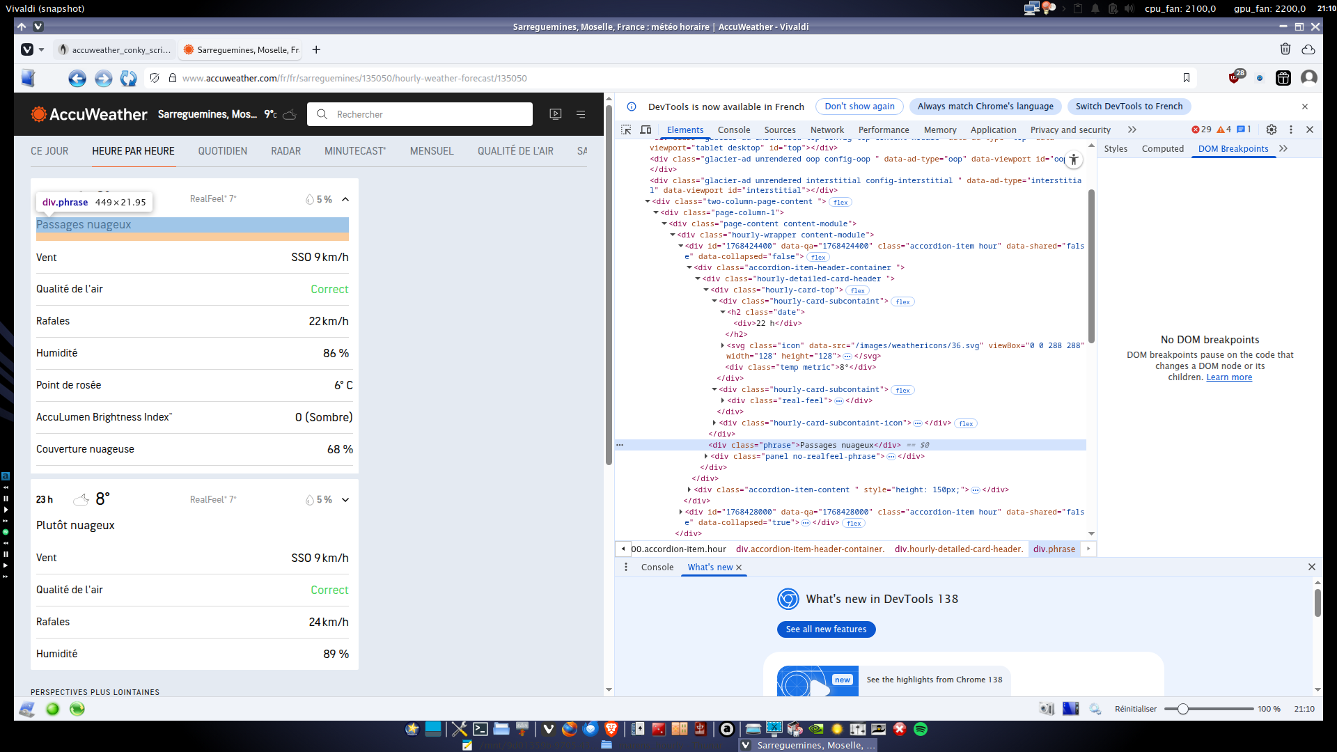Toggle the DevTools device toolbar icon
Viewport: 1337px width, 752px height.
pos(646,130)
